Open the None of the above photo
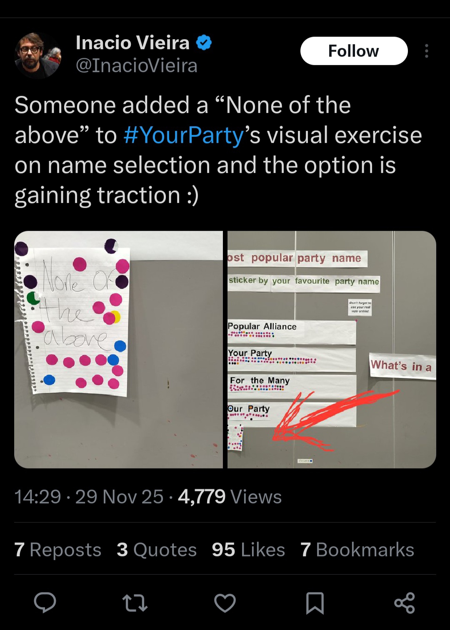Viewport: 450px width, 630px height. (119, 349)
